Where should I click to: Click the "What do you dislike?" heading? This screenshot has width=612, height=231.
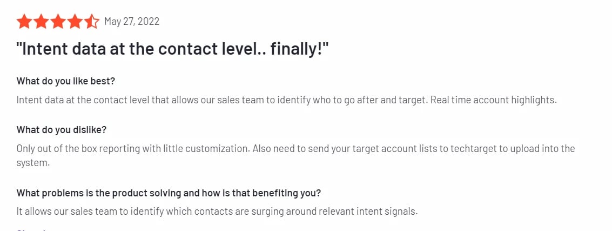[61, 130]
